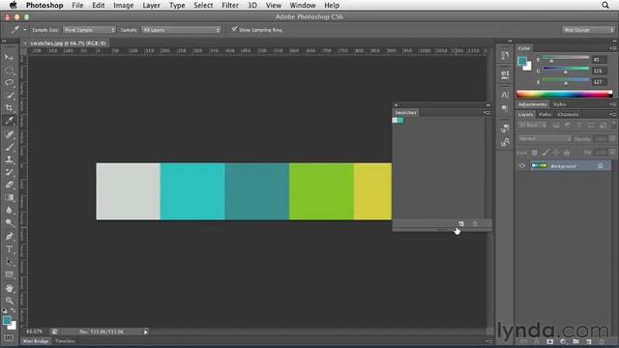Click the color spectrum ramp
This screenshot has height=348, width=619.
(565, 94)
